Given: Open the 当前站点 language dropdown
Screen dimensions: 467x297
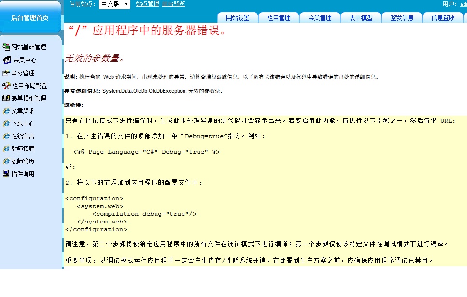Looking at the screenshot, I should click(x=114, y=4).
